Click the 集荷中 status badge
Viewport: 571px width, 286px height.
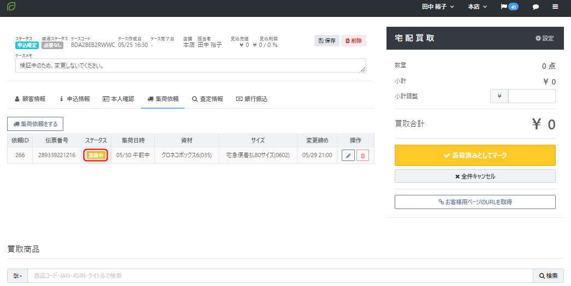point(96,156)
